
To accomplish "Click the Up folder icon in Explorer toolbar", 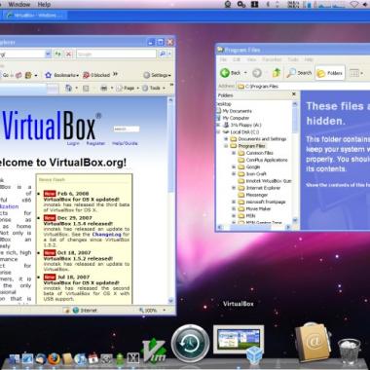I will (277, 73).
